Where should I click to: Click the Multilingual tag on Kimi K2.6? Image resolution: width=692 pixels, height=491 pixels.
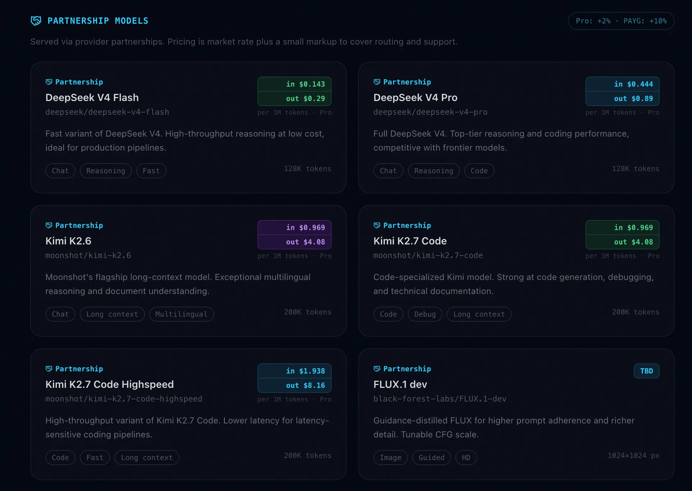click(x=181, y=314)
